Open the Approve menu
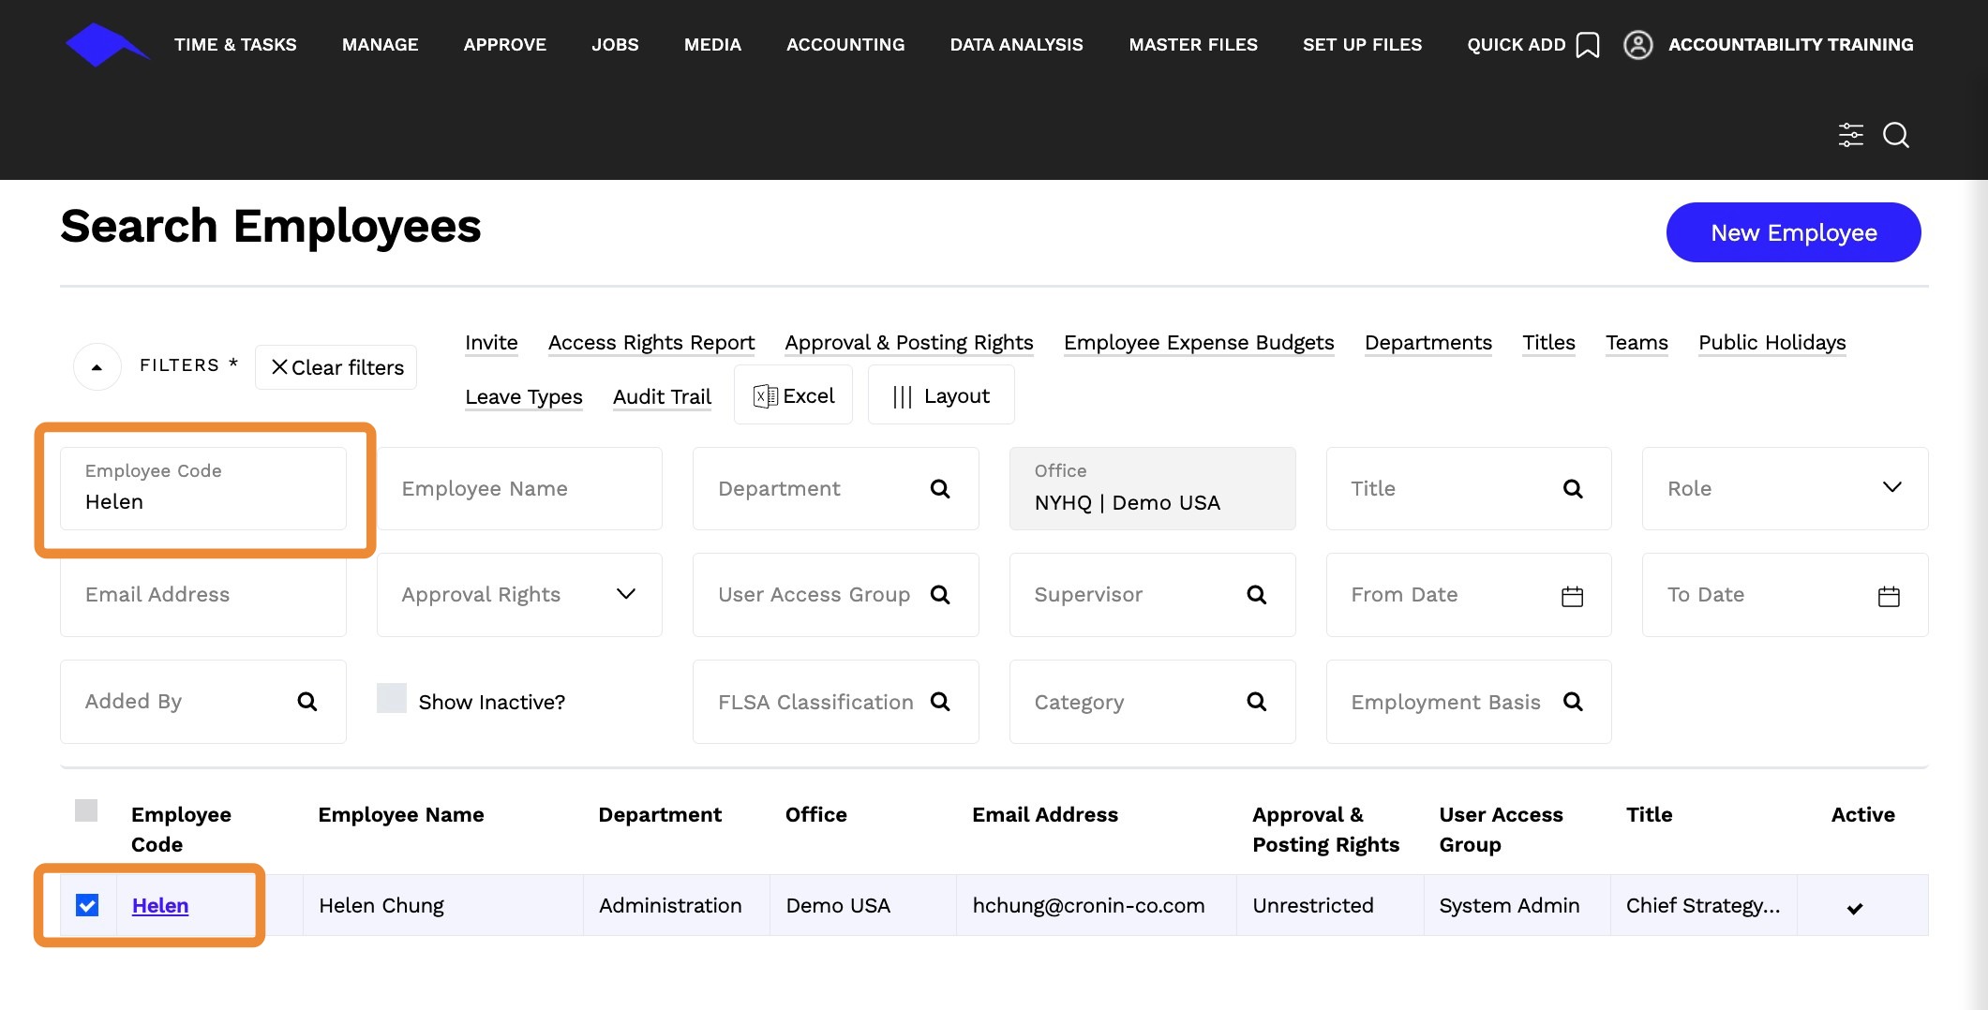 505,44
